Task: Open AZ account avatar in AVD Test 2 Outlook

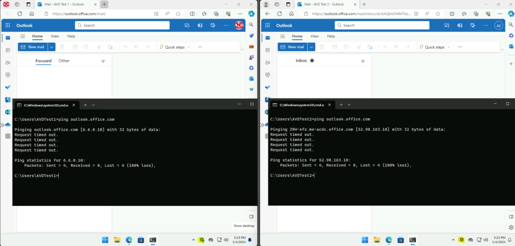Action: point(498,26)
